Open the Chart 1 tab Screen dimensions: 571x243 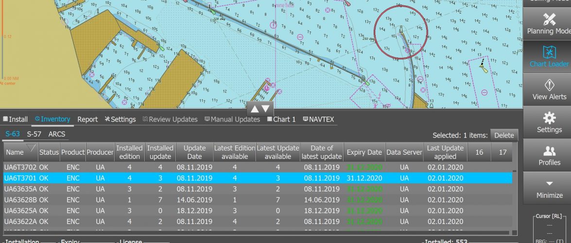coord(281,120)
